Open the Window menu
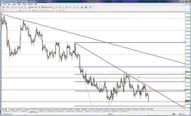Viewport: 191px width, 116px height. (x=30, y=4)
